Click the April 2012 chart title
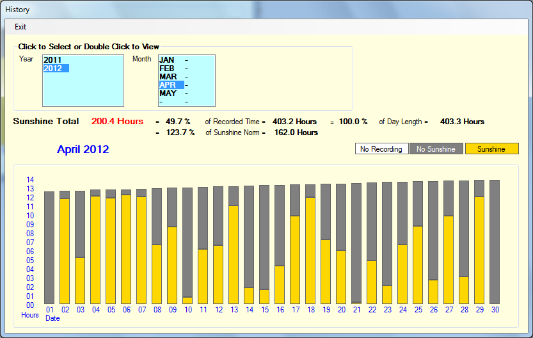The image size is (533, 338). (x=83, y=150)
